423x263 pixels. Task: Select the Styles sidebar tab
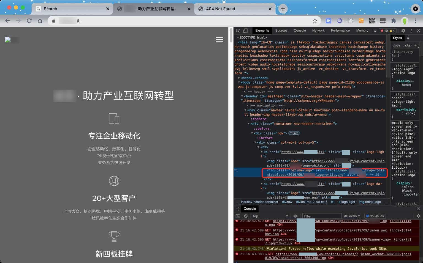[397, 38]
